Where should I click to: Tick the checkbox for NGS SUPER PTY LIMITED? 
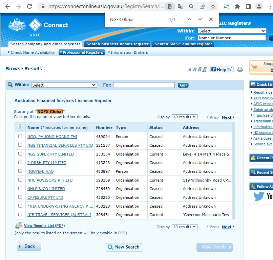point(20,154)
